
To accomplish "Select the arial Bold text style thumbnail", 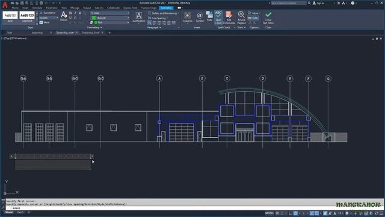I will pyautogui.click(x=27, y=16).
